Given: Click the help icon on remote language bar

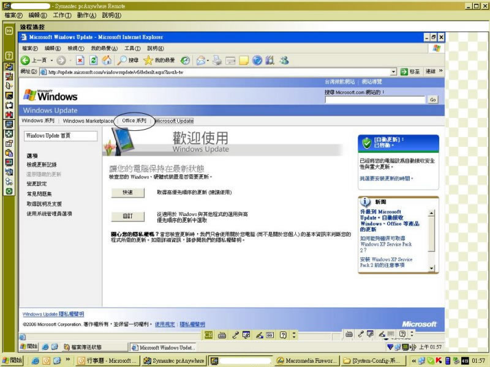Looking at the screenshot, I should [283, 335].
